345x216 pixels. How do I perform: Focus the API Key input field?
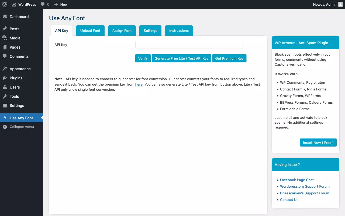click(189, 45)
